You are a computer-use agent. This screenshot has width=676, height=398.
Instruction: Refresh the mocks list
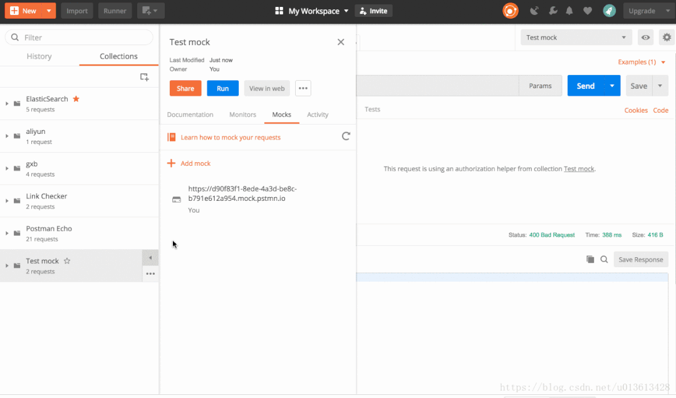click(x=346, y=136)
